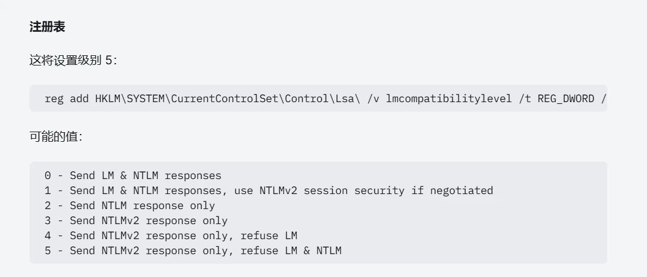Click the line starting with '1 - Send LM'

point(268,190)
